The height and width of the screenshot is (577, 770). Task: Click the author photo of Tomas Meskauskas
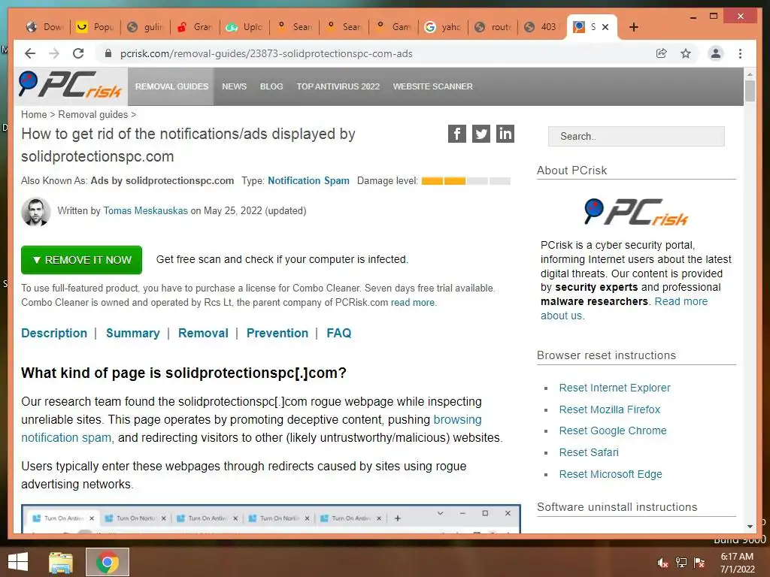[36, 211]
